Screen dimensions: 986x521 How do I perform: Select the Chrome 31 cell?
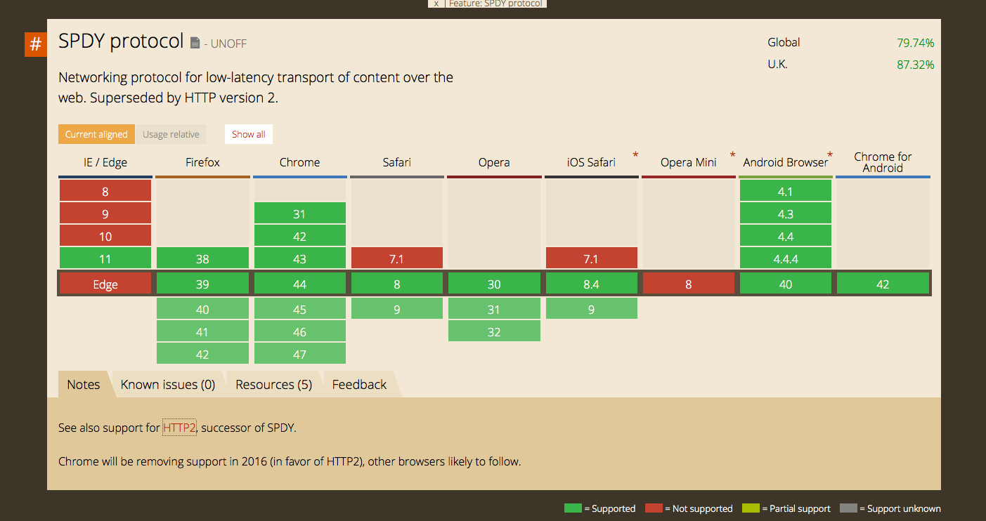(x=299, y=213)
